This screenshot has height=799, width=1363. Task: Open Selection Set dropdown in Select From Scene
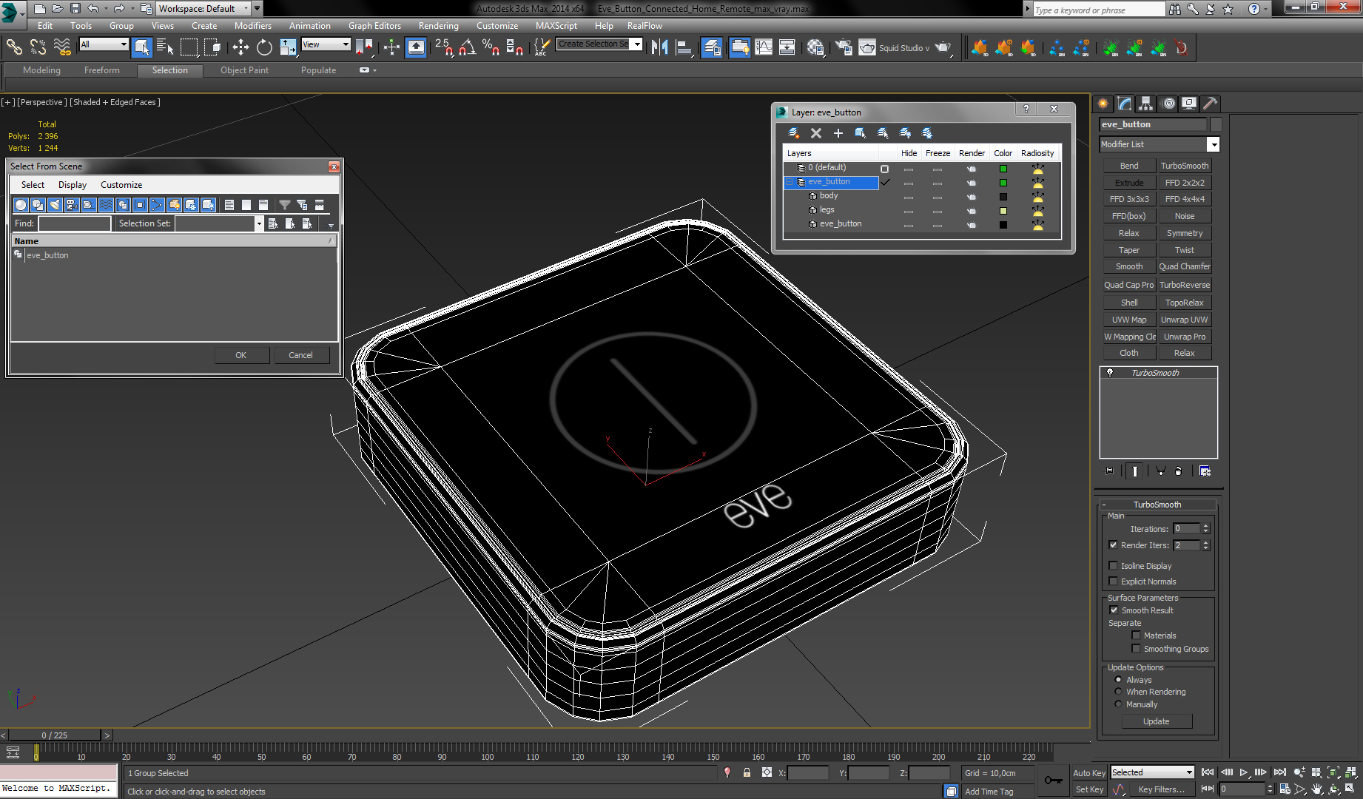tap(259, 223)
